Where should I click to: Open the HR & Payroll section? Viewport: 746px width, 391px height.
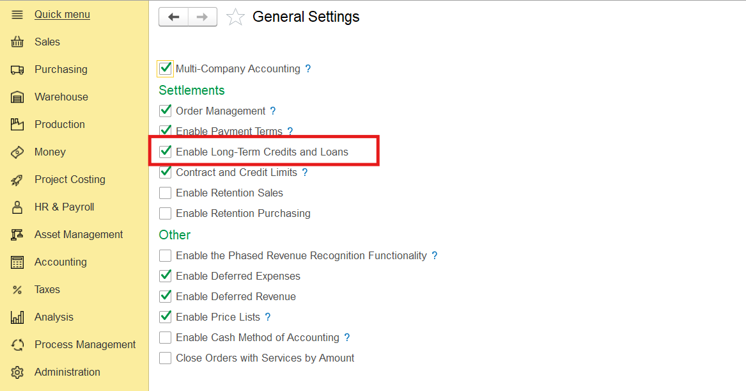coord(64,207)
